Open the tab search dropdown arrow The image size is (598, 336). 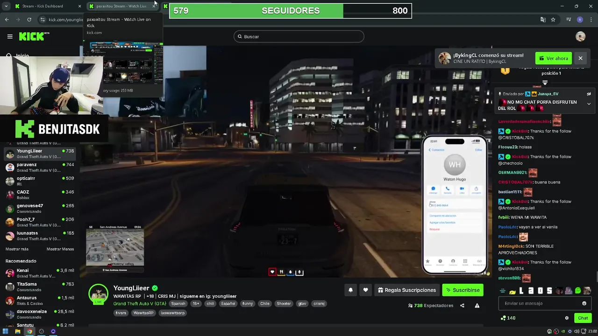tap(6, 6)
